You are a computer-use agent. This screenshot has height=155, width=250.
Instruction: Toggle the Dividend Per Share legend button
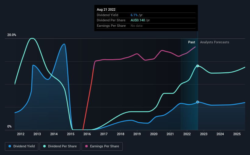(x=60, y=146)
